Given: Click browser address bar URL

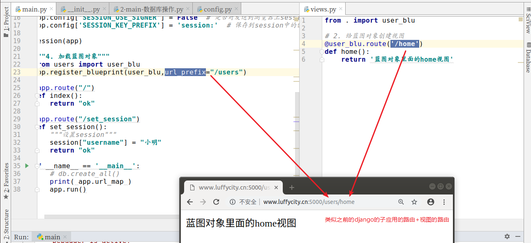Looking at the screenshot, I should click(309, 202).
